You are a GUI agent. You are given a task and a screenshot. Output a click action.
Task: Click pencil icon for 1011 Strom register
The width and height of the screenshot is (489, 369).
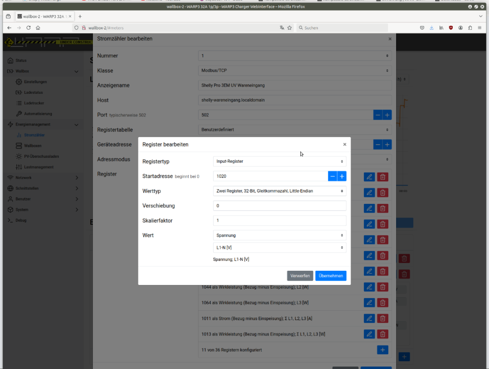(x=369, y=319)
